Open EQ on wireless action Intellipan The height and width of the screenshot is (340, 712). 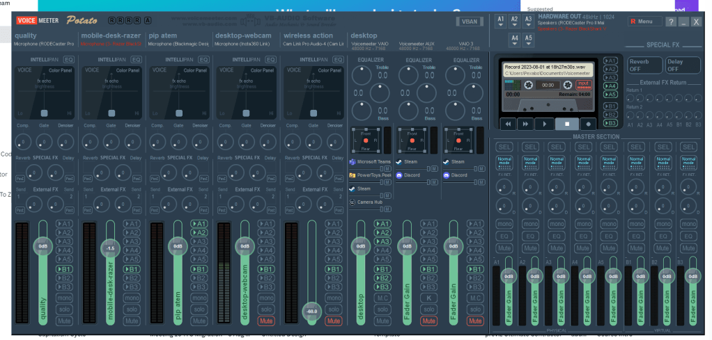(x=338, y=59)
